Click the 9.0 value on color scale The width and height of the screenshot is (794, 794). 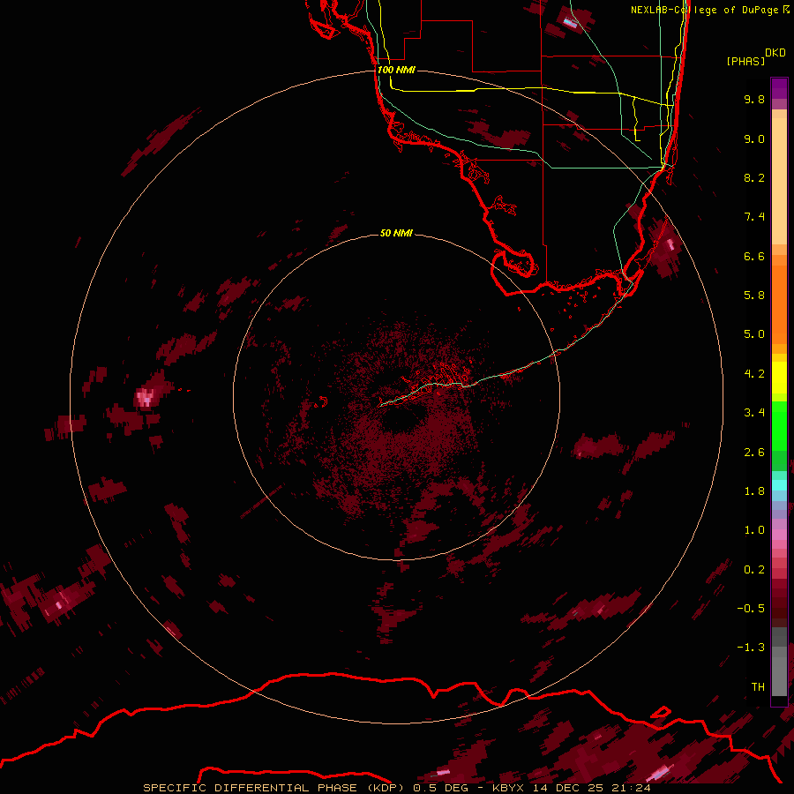tap(754, 139)
